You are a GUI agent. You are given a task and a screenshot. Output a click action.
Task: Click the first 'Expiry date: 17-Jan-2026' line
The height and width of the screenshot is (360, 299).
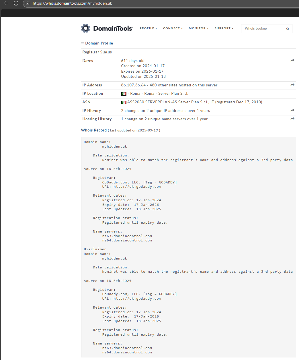(130, 205)
